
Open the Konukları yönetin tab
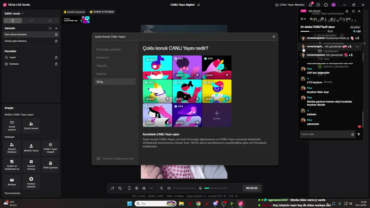[115, 49]
